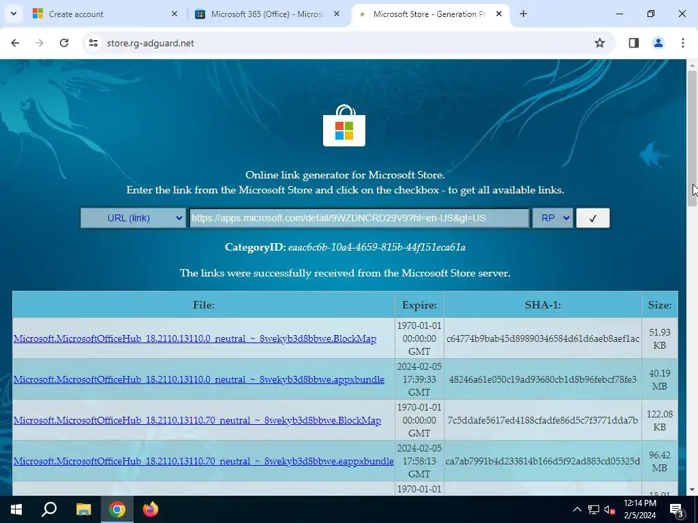Expand the RP ring dropdown
The width and height of the screenshot is (698, 523).
tap(552, 218)
